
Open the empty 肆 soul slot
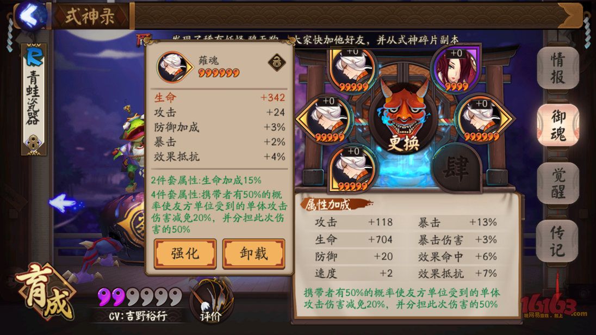(x=456, y=167)
